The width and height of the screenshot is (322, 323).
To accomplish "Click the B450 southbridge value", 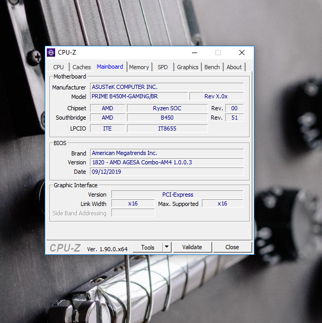I will coord(167,118).
